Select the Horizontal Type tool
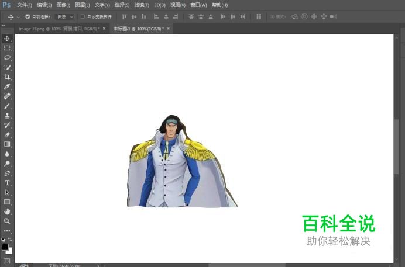 pyautogui.click(x=6, y=183)
